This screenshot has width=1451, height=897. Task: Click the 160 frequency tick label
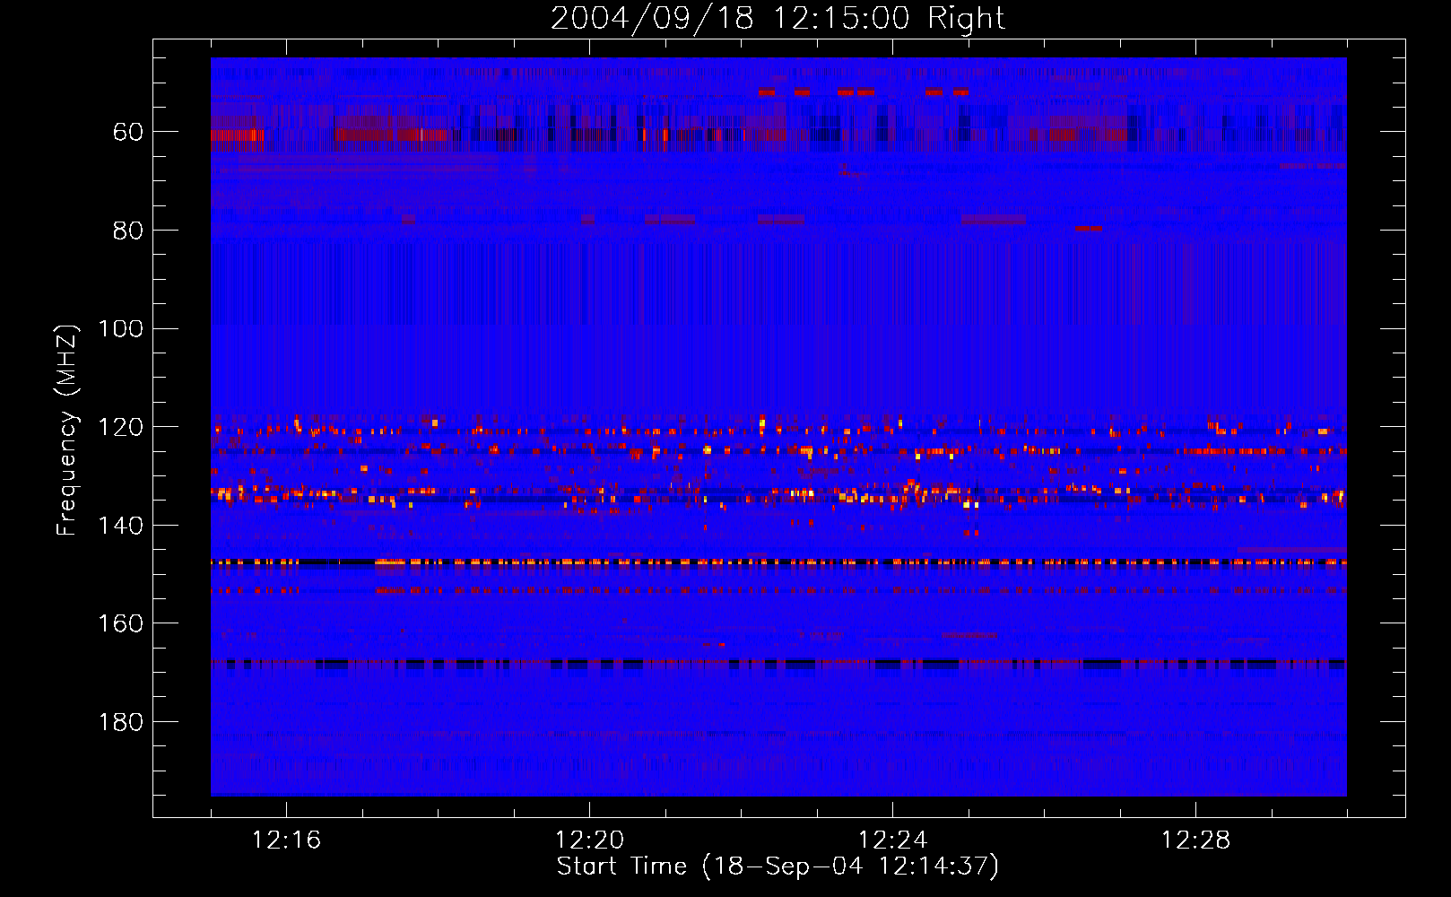(121, 624)
